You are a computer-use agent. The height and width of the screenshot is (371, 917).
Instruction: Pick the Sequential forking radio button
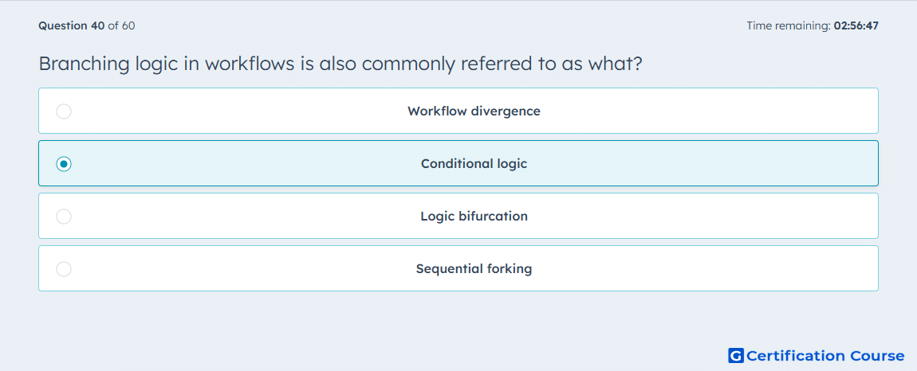point(64,269)
